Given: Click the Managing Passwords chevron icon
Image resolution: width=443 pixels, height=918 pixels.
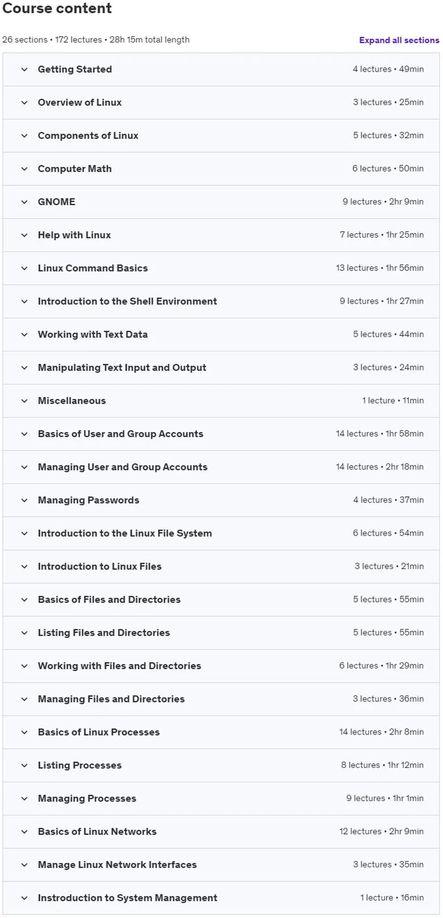Looking at the screenshot, I should click(x=24, y=501).
